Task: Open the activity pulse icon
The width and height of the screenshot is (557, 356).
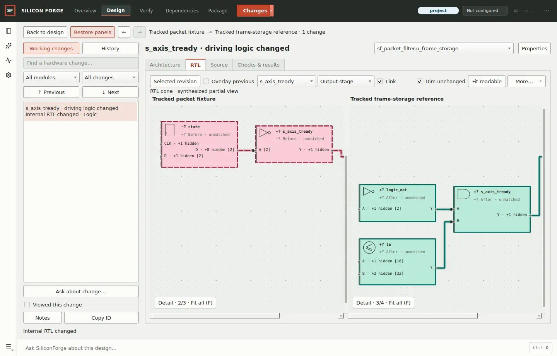Action: pos(9,60)
